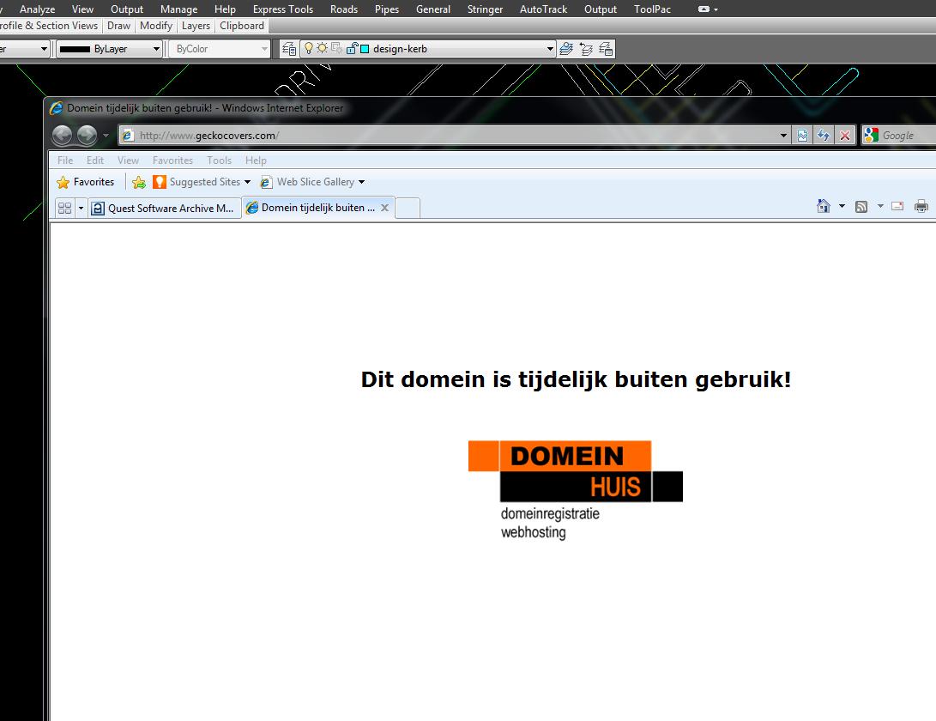Open Pipes menu

click(x=387, y=9)
